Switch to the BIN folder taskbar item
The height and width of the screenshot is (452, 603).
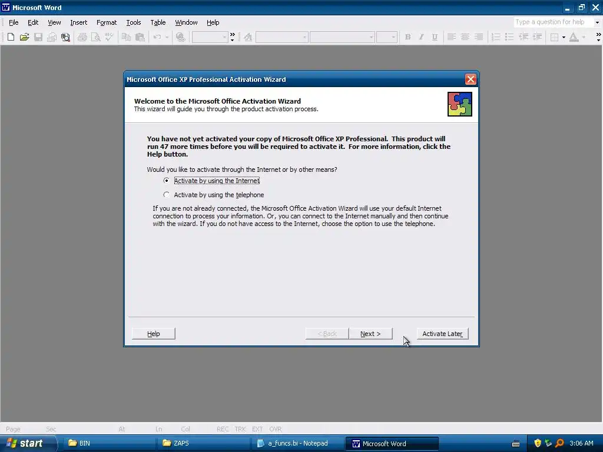[x=109, y=443]
